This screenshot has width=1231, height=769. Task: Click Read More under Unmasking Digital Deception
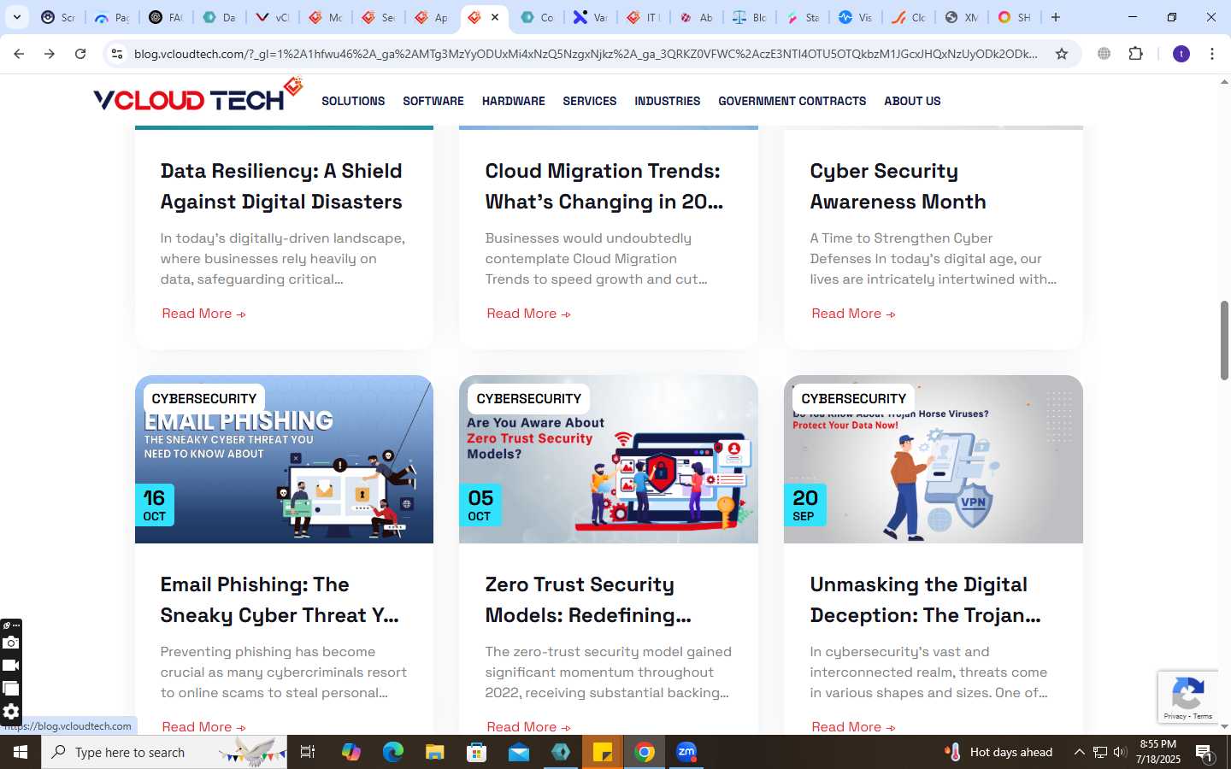tap(853, 727)
